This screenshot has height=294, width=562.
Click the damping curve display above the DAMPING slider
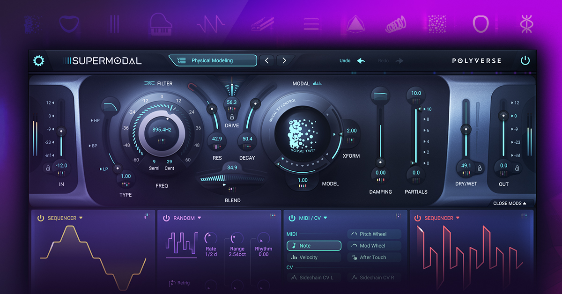point(380,96)
